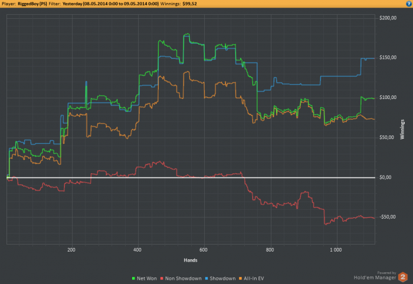Click the blue help icon in header

tap(409, 4)
